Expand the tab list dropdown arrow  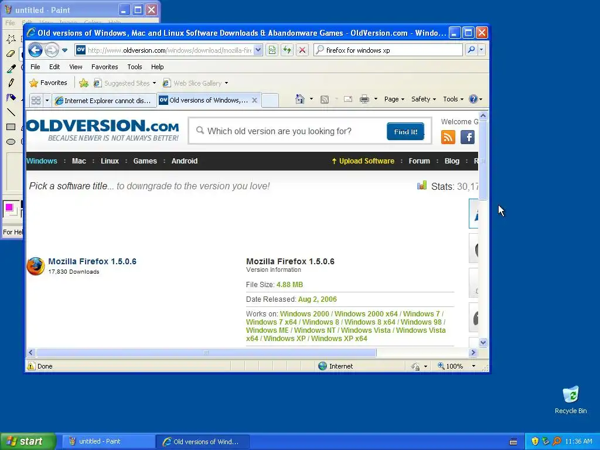point(47,100)
